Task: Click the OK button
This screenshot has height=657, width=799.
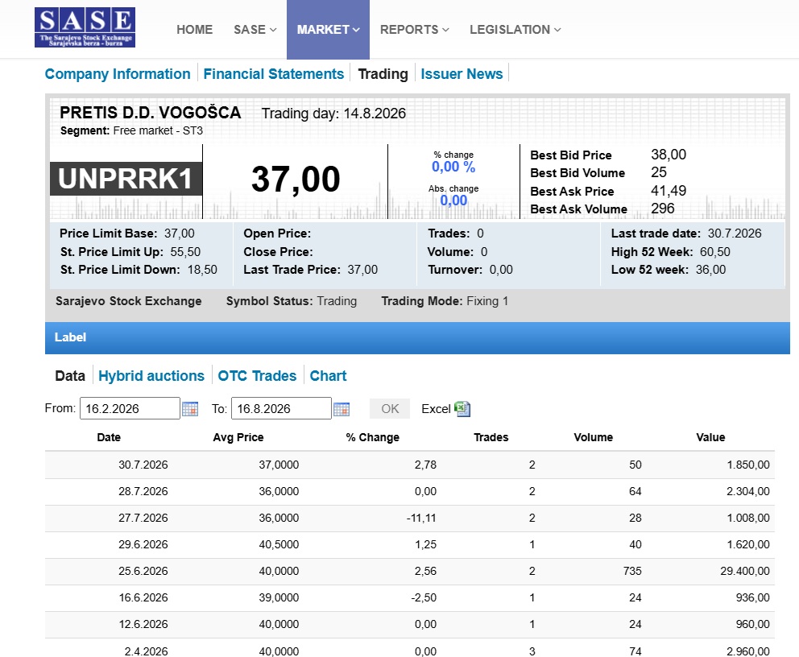Action: (x=390, y=408)
